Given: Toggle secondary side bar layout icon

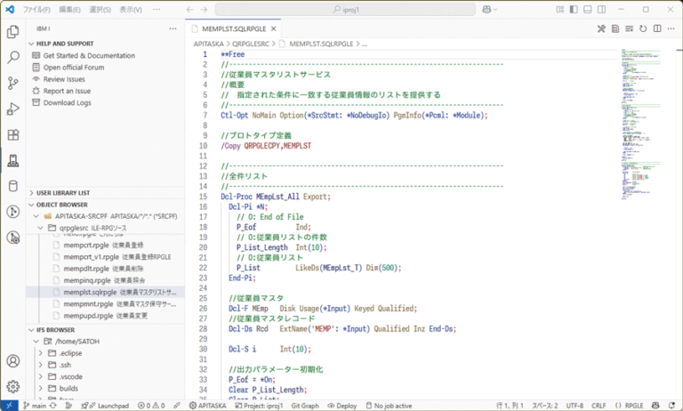Looking at the screenshot, I should (601, 9).
